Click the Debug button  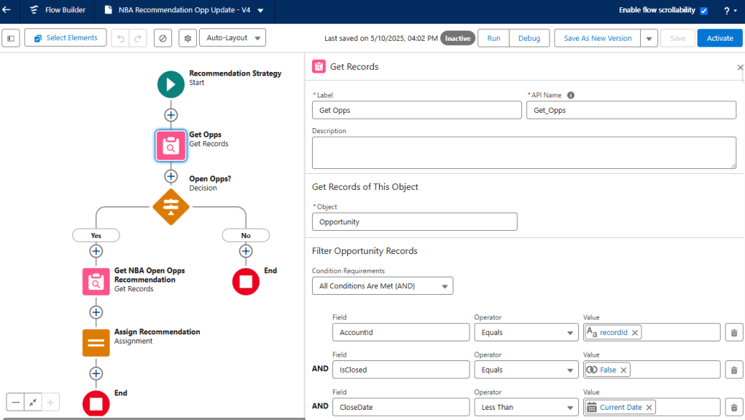pos(529,38)
